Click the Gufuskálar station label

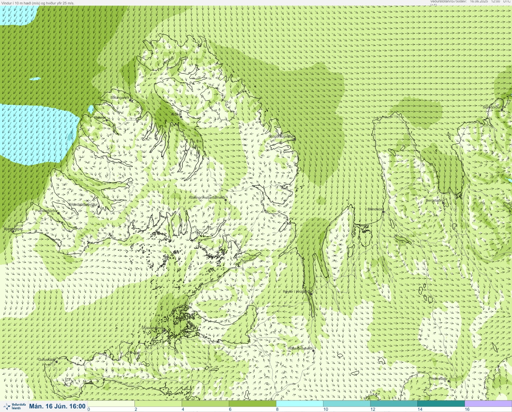pos(46,359)
